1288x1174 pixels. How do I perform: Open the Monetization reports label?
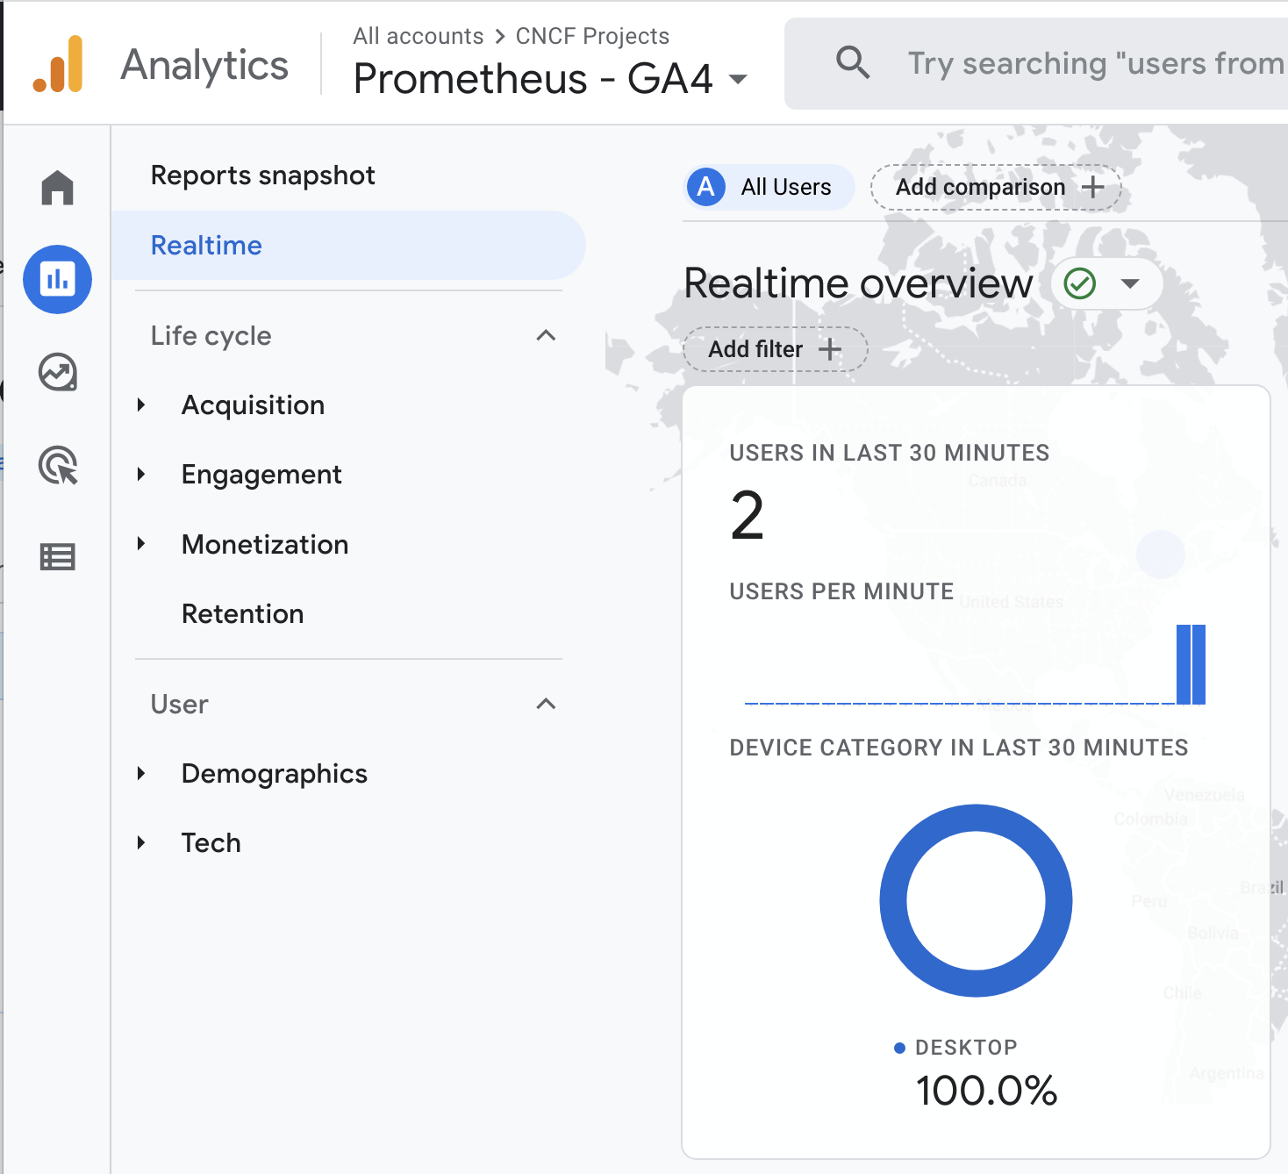tap(265, 545)
